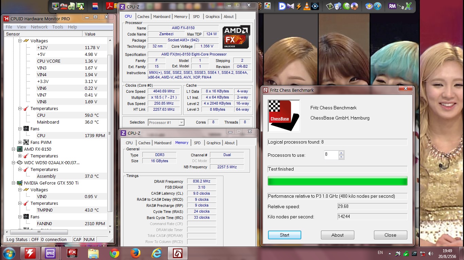Select the Fritz Chess taskbar icon
This screenshot has width=464, height=260.
178,253
